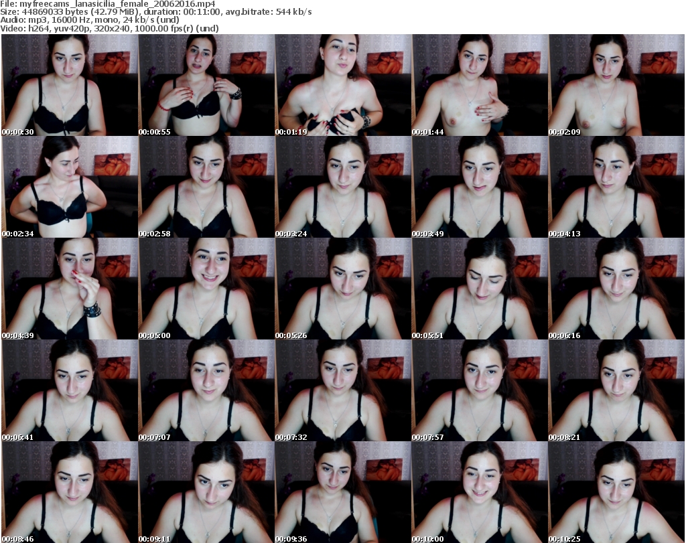Open the thumbnail stamped 00:03:49
This screenshot has height=543, width=686.
click(x=480, y=187)
